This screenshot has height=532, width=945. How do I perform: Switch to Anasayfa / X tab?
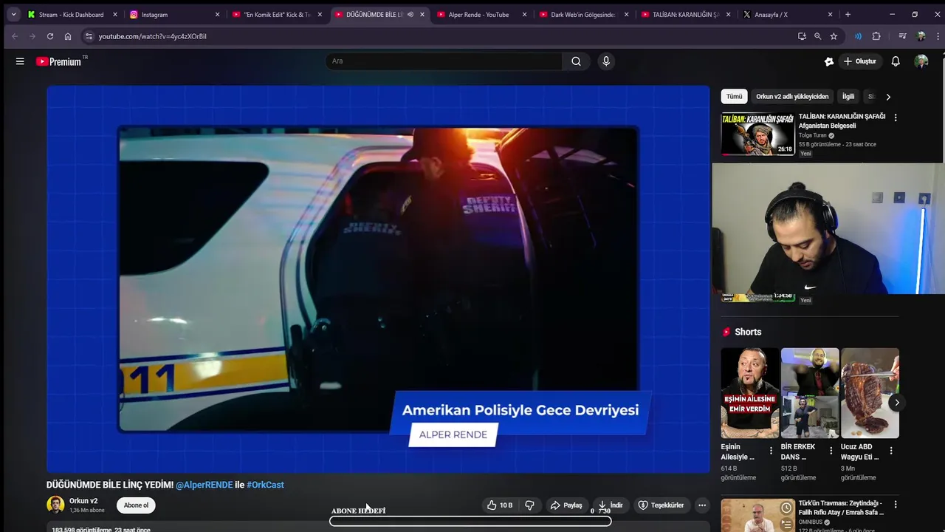pyautogui.click(x=788, y=14)
